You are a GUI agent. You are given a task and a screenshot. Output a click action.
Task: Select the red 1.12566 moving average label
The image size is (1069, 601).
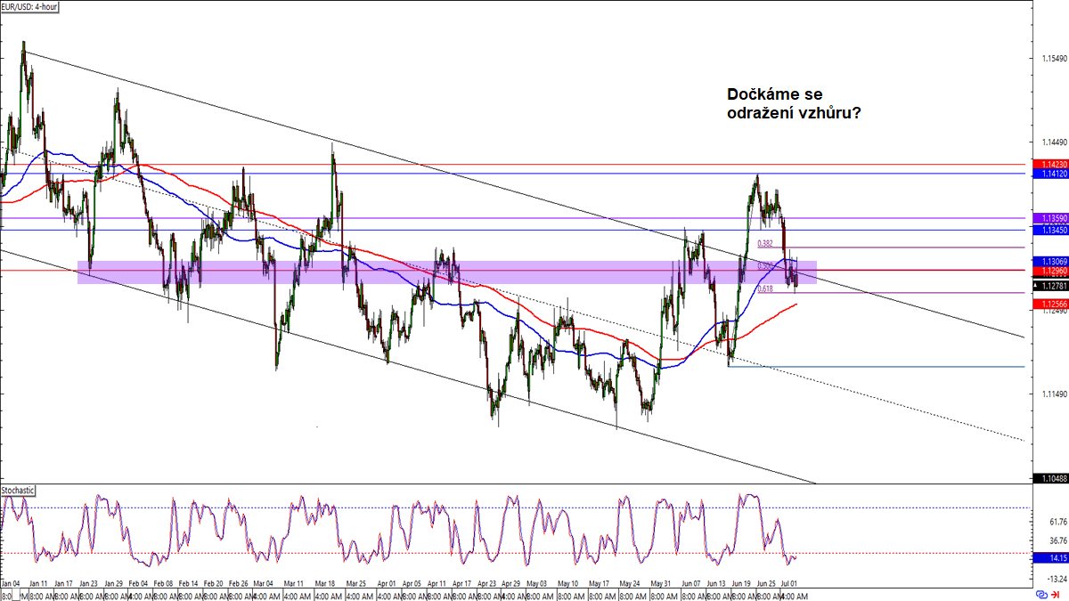[1049, 304]
